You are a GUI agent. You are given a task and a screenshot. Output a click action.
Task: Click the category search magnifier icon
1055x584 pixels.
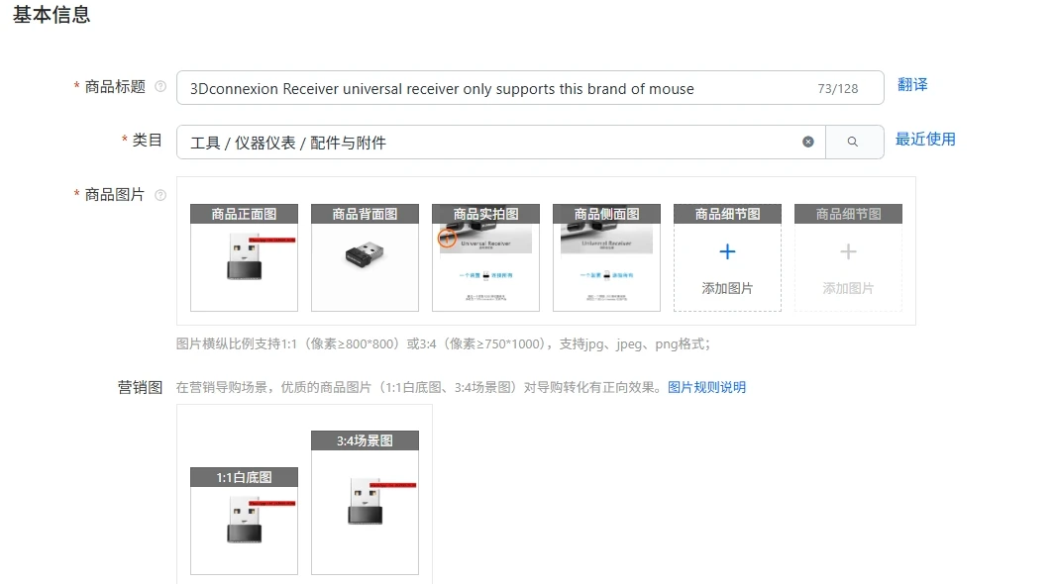pyautogui.click(x=853, y=142)
